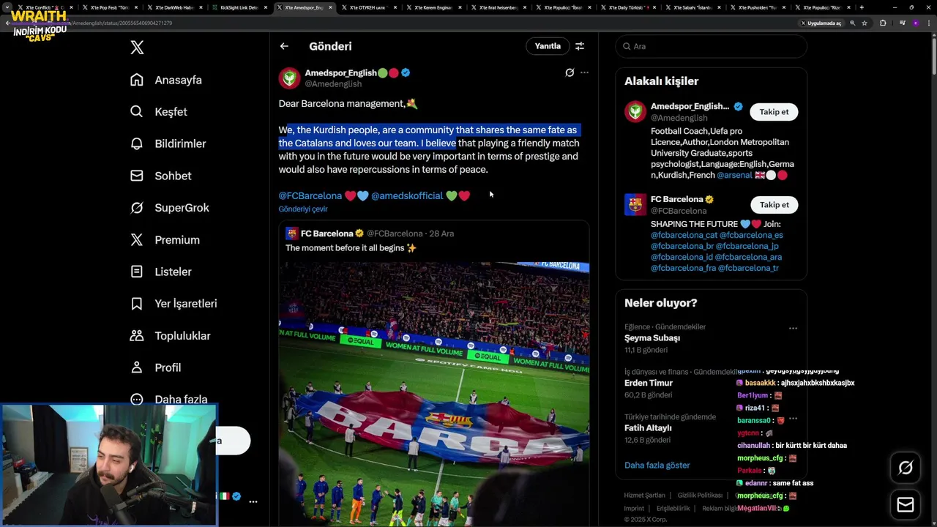Open account menu dots at sidebar bottom
Screen dimensions: 937x527
[x=253, y=501]
